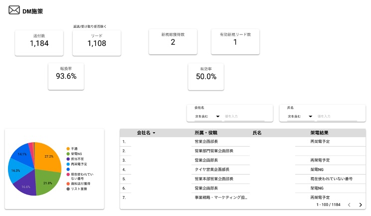This screenshot has height=216, width=371.
Task: Click the 不通 legend dot
Action: [68, 149]
